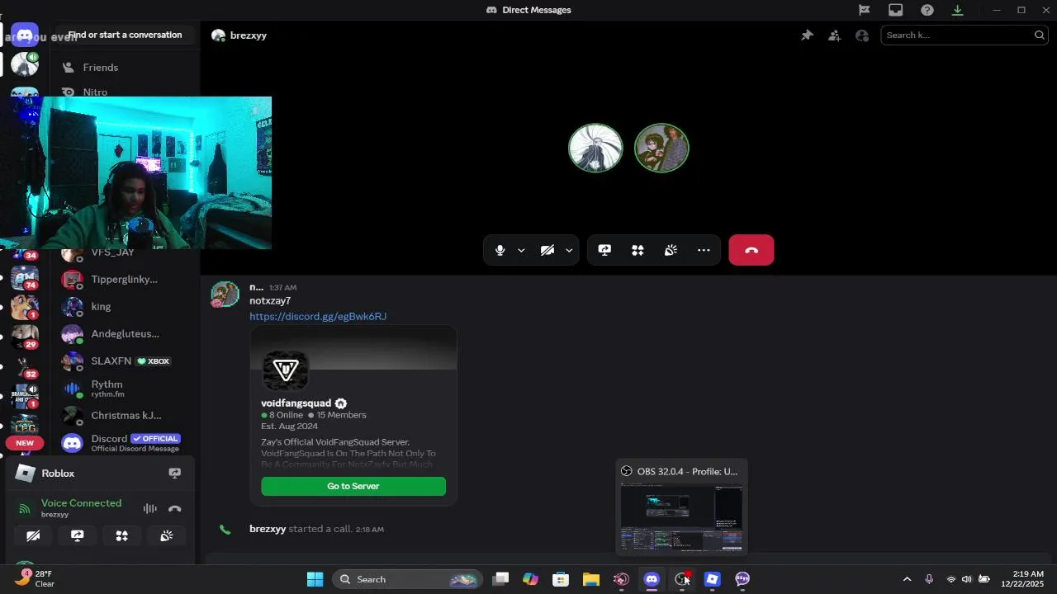The height and width of the screenshot is (594, 1057).
Task: Jump to NEW unread servers indicator
Action: pyautogui.click(x=25, y=443)
